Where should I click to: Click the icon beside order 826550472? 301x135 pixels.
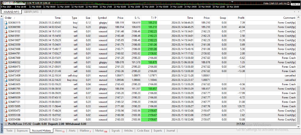pos(6,111)
